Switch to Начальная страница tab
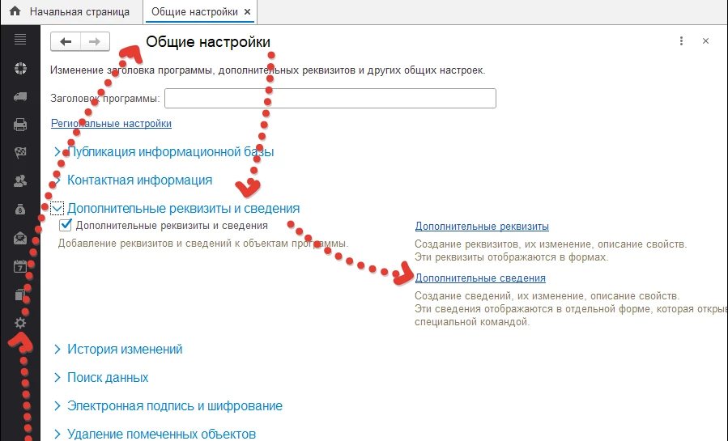Image resolution: width=728 pixels, height=441 pixels. tap(70, 12)
